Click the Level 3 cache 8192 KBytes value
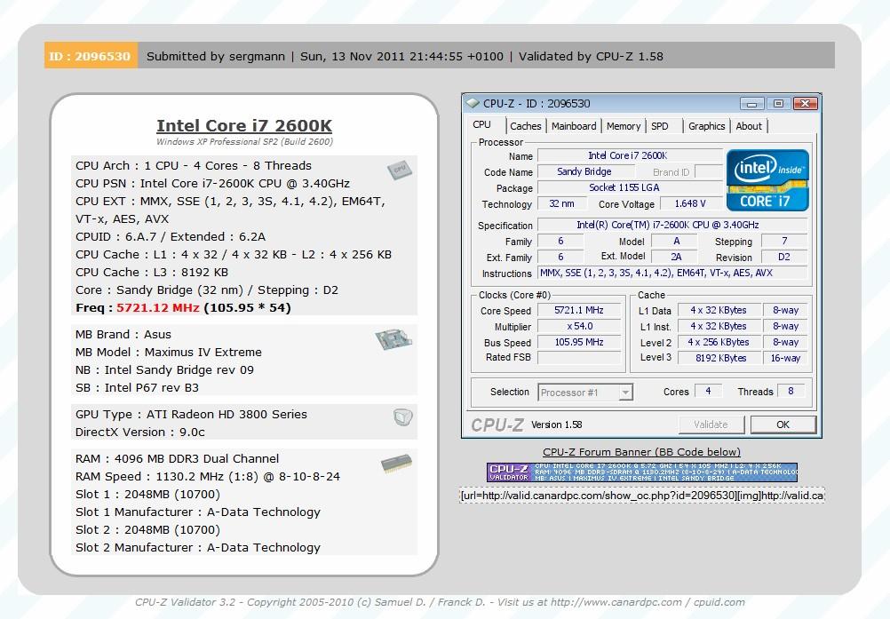Image resolution: width=890 pixels, height=619 pixels. pyautogui.click(x=719, y=358)
